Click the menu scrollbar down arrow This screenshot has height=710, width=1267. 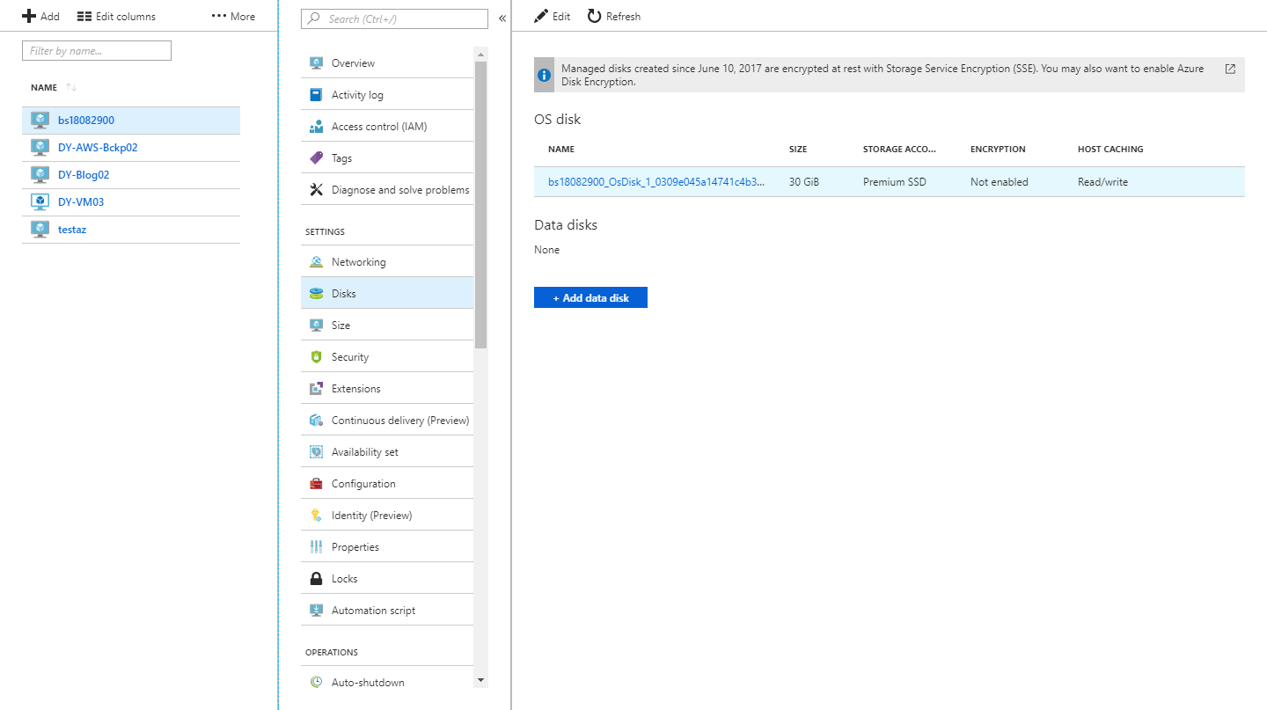[480, 680]
